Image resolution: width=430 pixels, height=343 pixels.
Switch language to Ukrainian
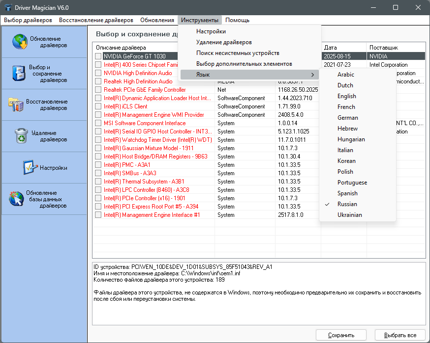(x=358, y=215)
